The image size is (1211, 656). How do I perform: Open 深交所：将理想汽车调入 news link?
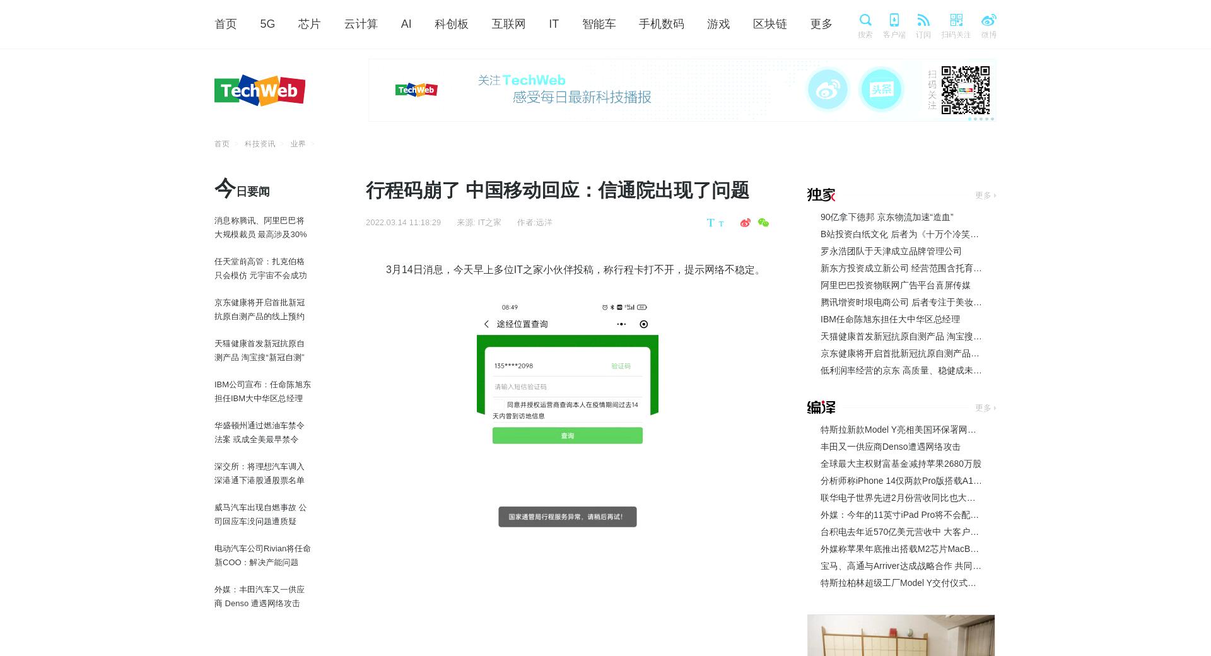pos(259,474)
